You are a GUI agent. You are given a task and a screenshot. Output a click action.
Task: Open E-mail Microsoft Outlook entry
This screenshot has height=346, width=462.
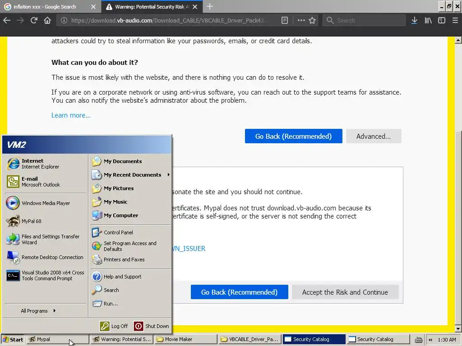pos(46,182)
